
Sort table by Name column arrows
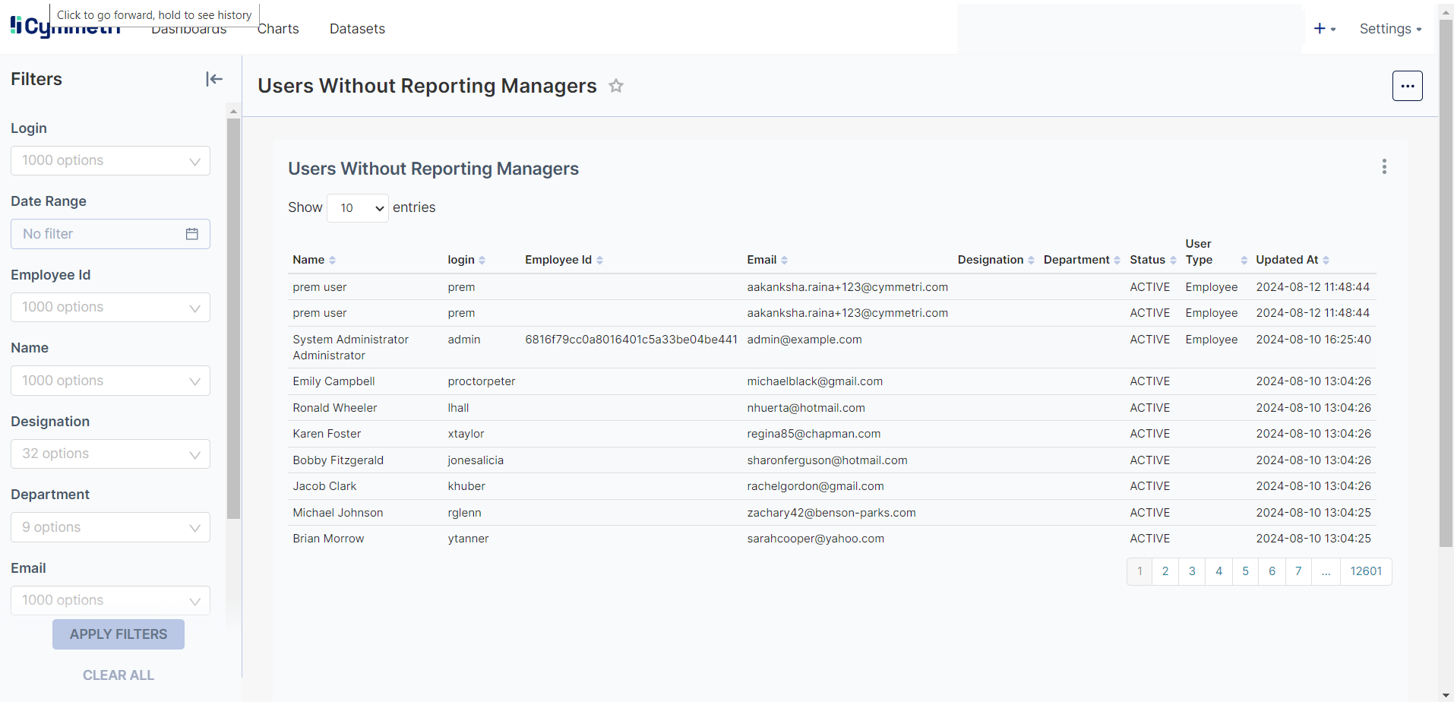(x=332, y=261)
